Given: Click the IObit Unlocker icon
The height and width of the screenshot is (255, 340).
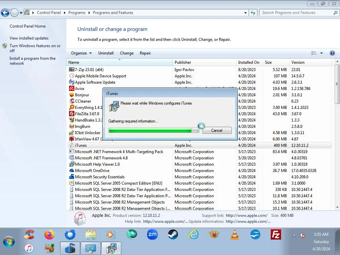Looking at the screenshot, I should tap(72, 132).
